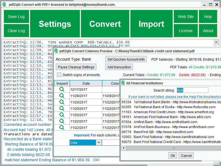Image resolution: width=221 pixels, height=166 pixels.
Task: Click the logo icon in Columns Preview title
Action: point(56,51)
